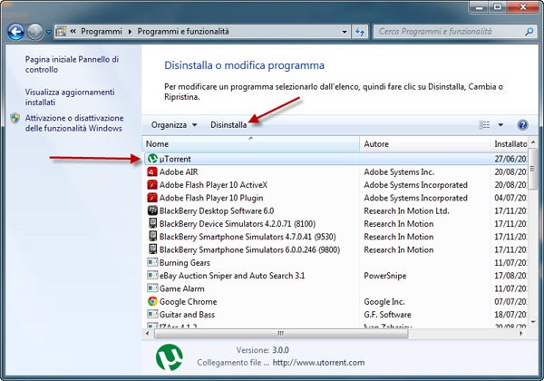Screen dimensions: 544x381
Task: Open the Organizza menu
Action: pyautogui.click(x=174, y=125)
